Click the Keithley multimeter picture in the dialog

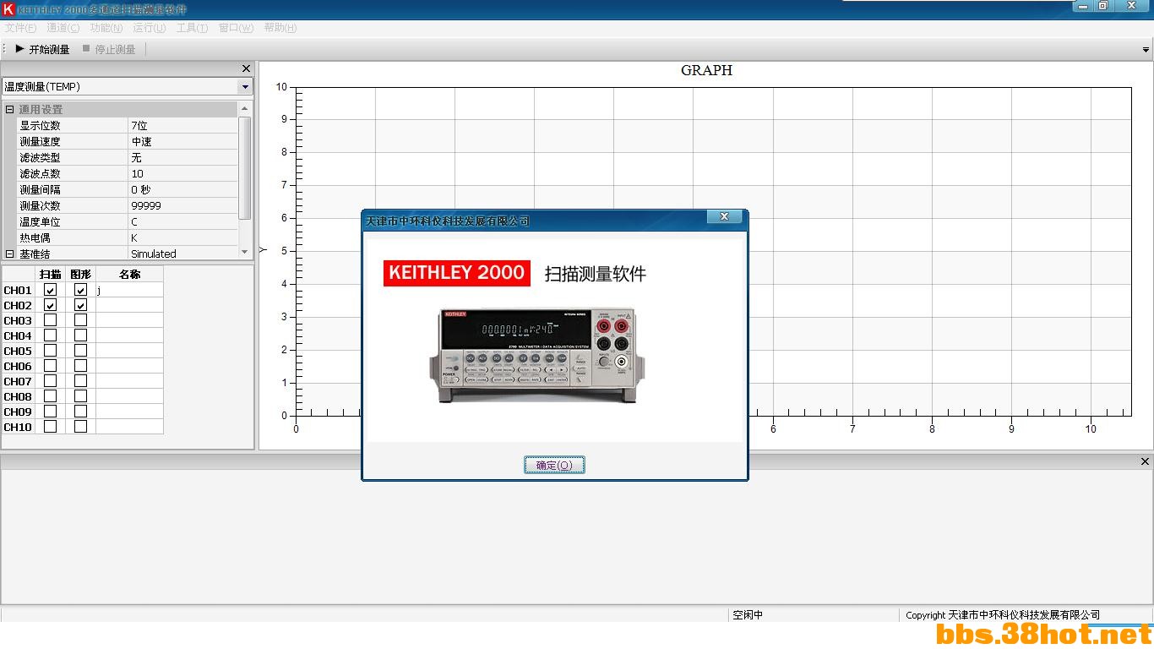pos(536,355)
